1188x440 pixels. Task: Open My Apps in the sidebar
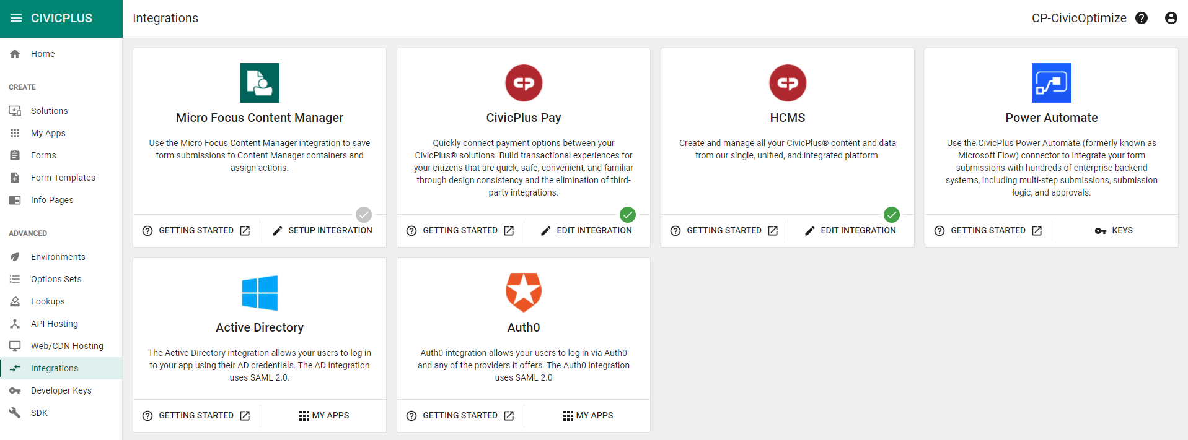pos(61,133)
